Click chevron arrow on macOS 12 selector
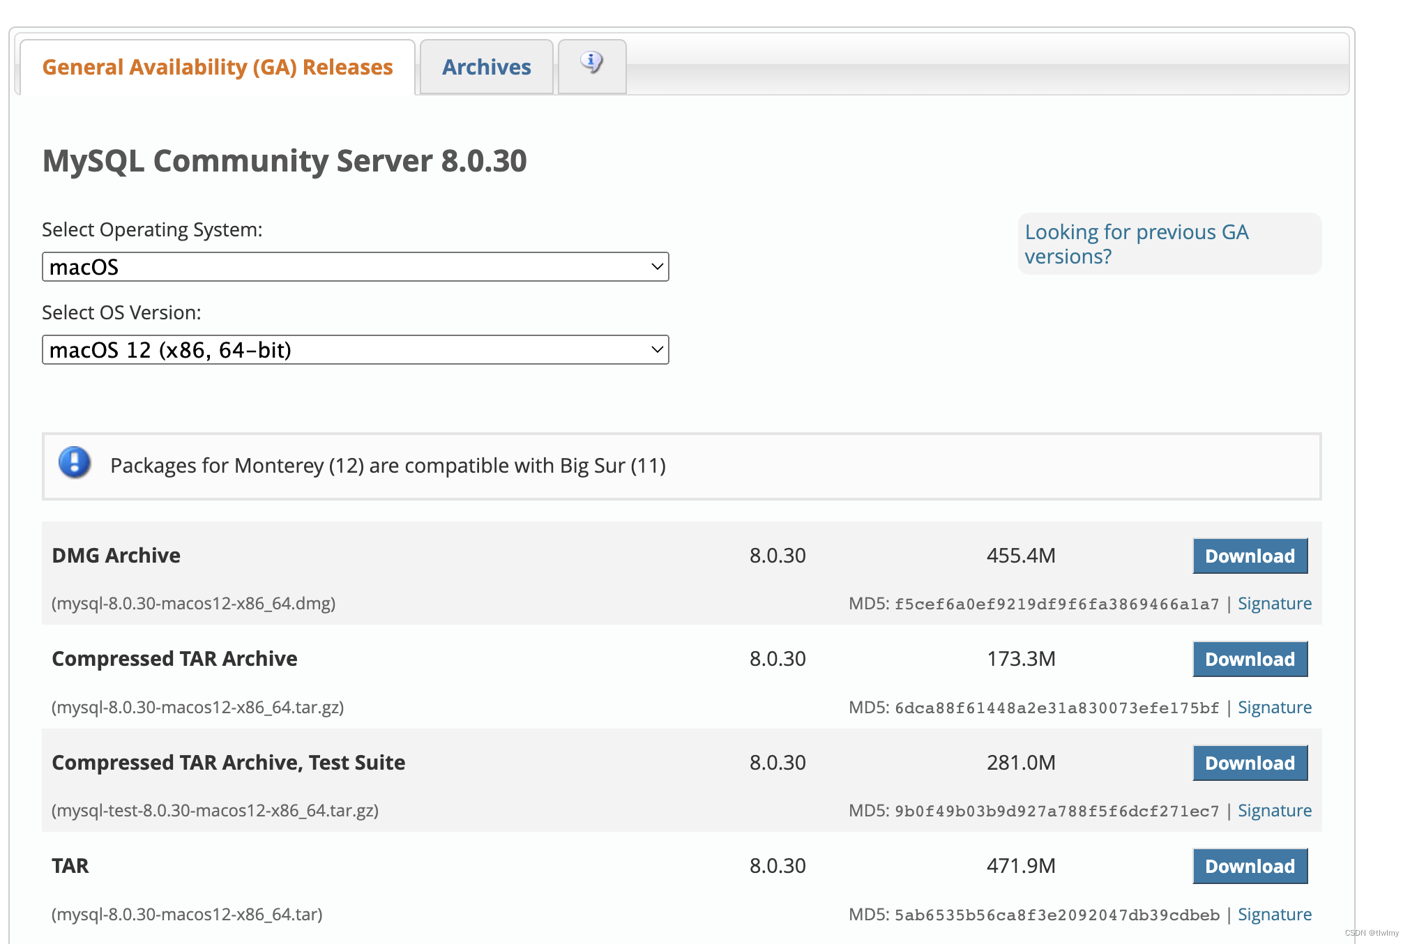Screen dimensions: 1410x944 tap(656, 350)
